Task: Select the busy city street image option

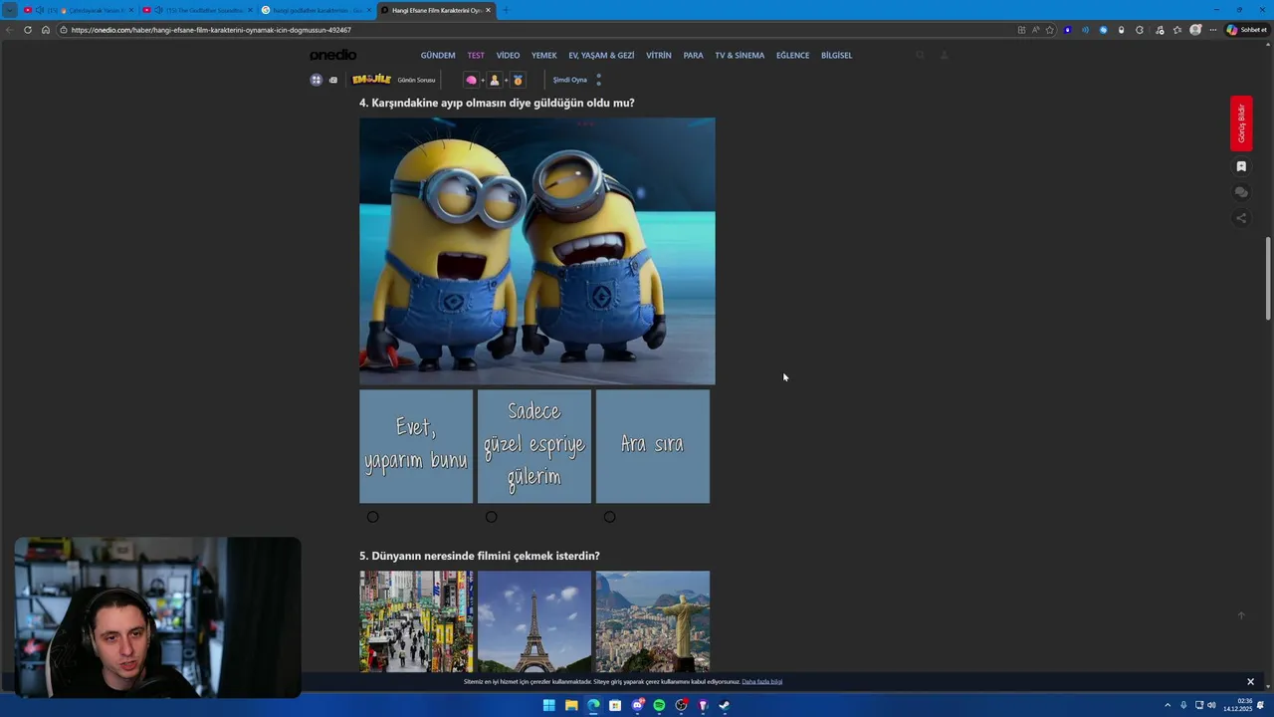Action: 416,621
